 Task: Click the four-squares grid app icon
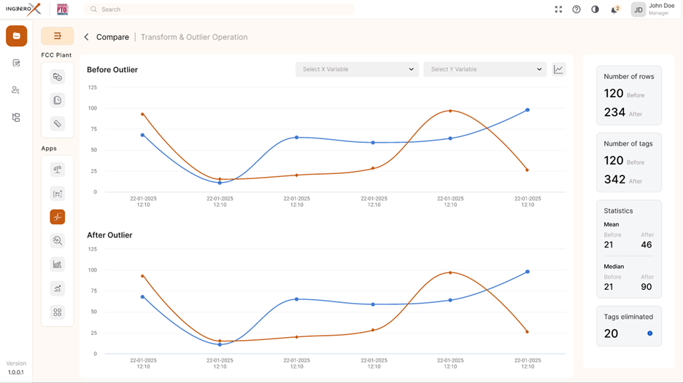pyautogui.click(x=58, y=312)
